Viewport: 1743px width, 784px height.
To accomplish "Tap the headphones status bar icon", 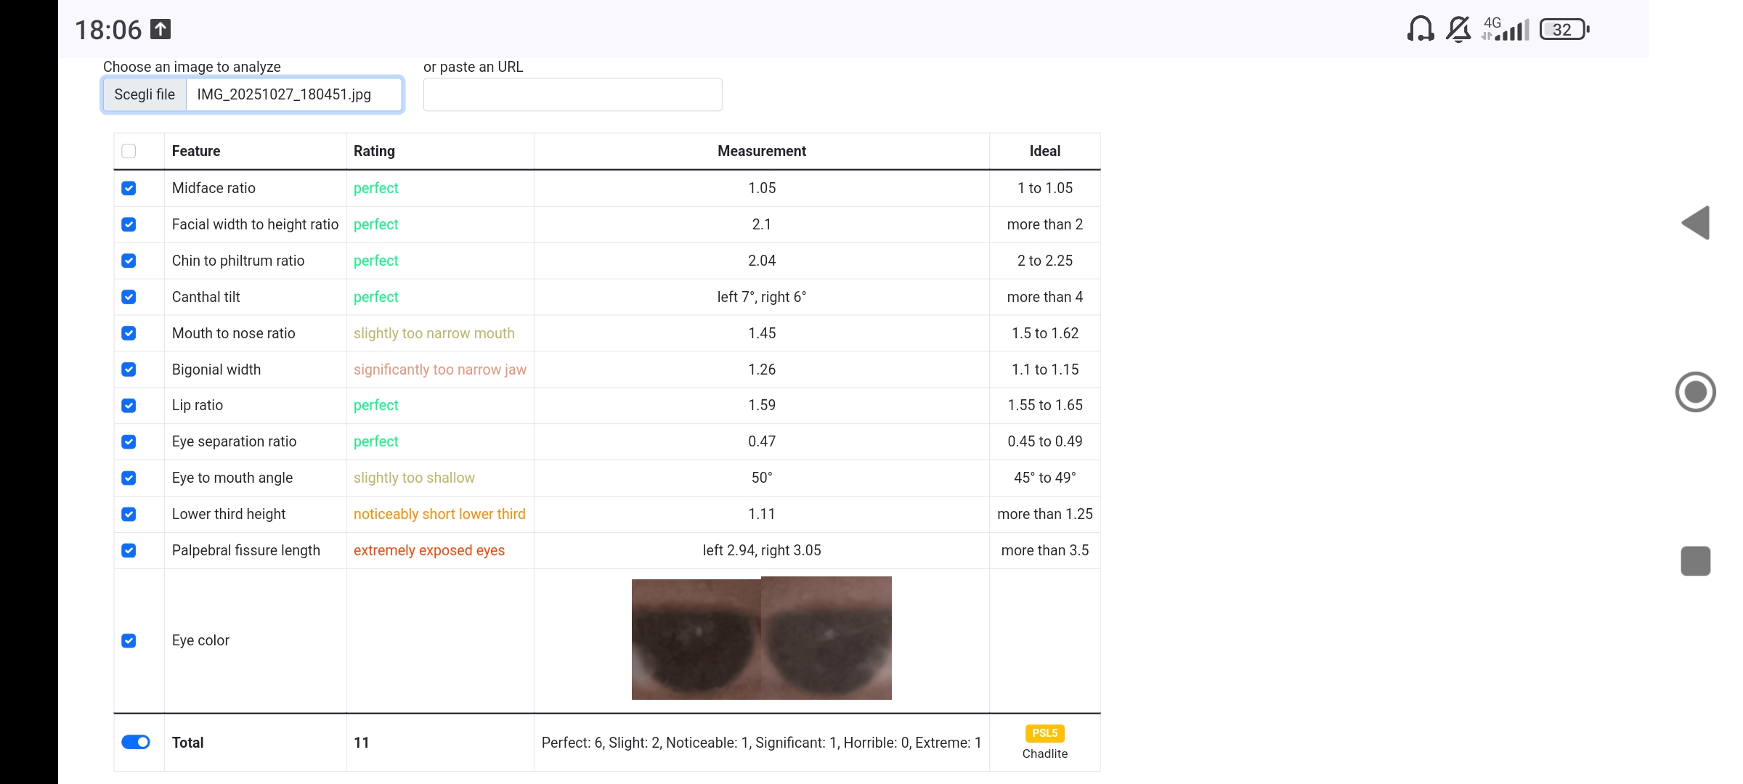I will (x=1420, y=30).
